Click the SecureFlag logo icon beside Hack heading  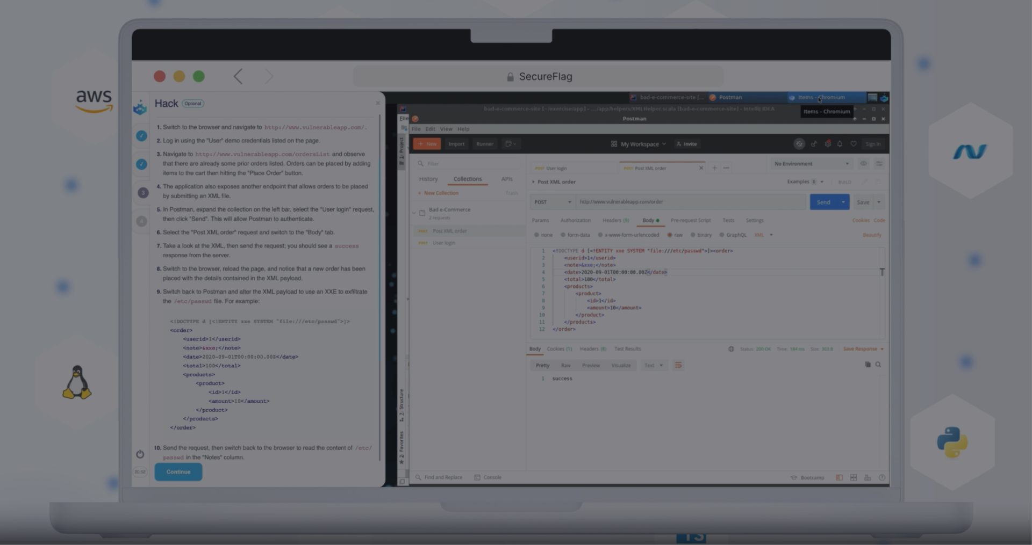[140, 107]
